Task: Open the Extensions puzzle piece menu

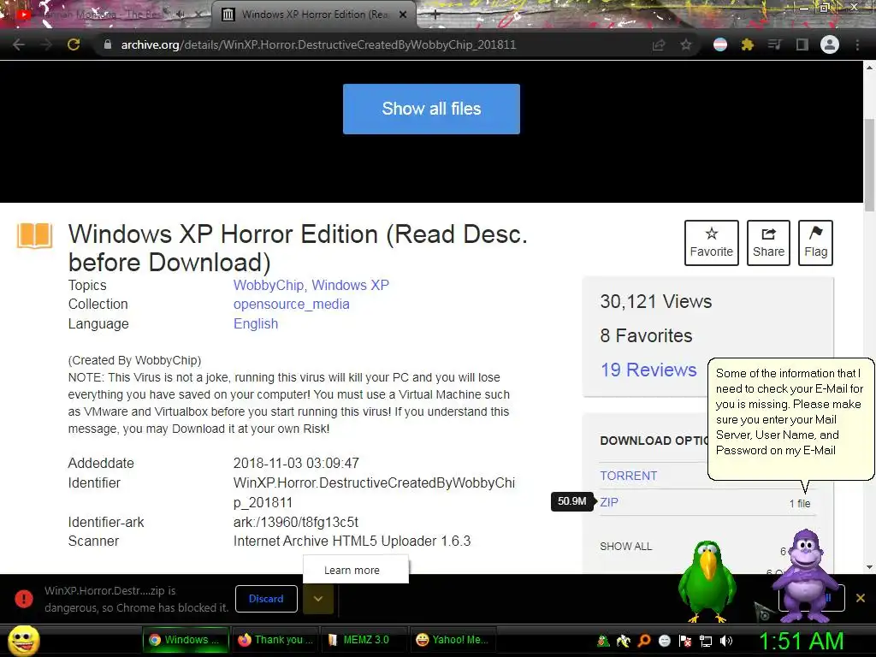Action: point(747,44)
